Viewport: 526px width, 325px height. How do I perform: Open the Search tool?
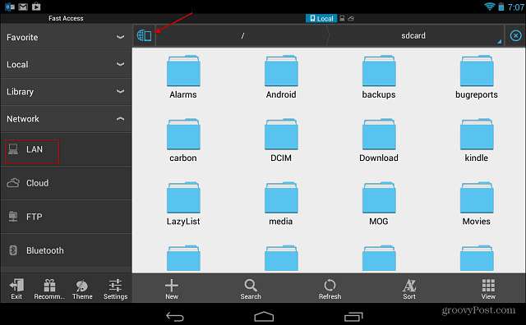[x=251, y=289]
